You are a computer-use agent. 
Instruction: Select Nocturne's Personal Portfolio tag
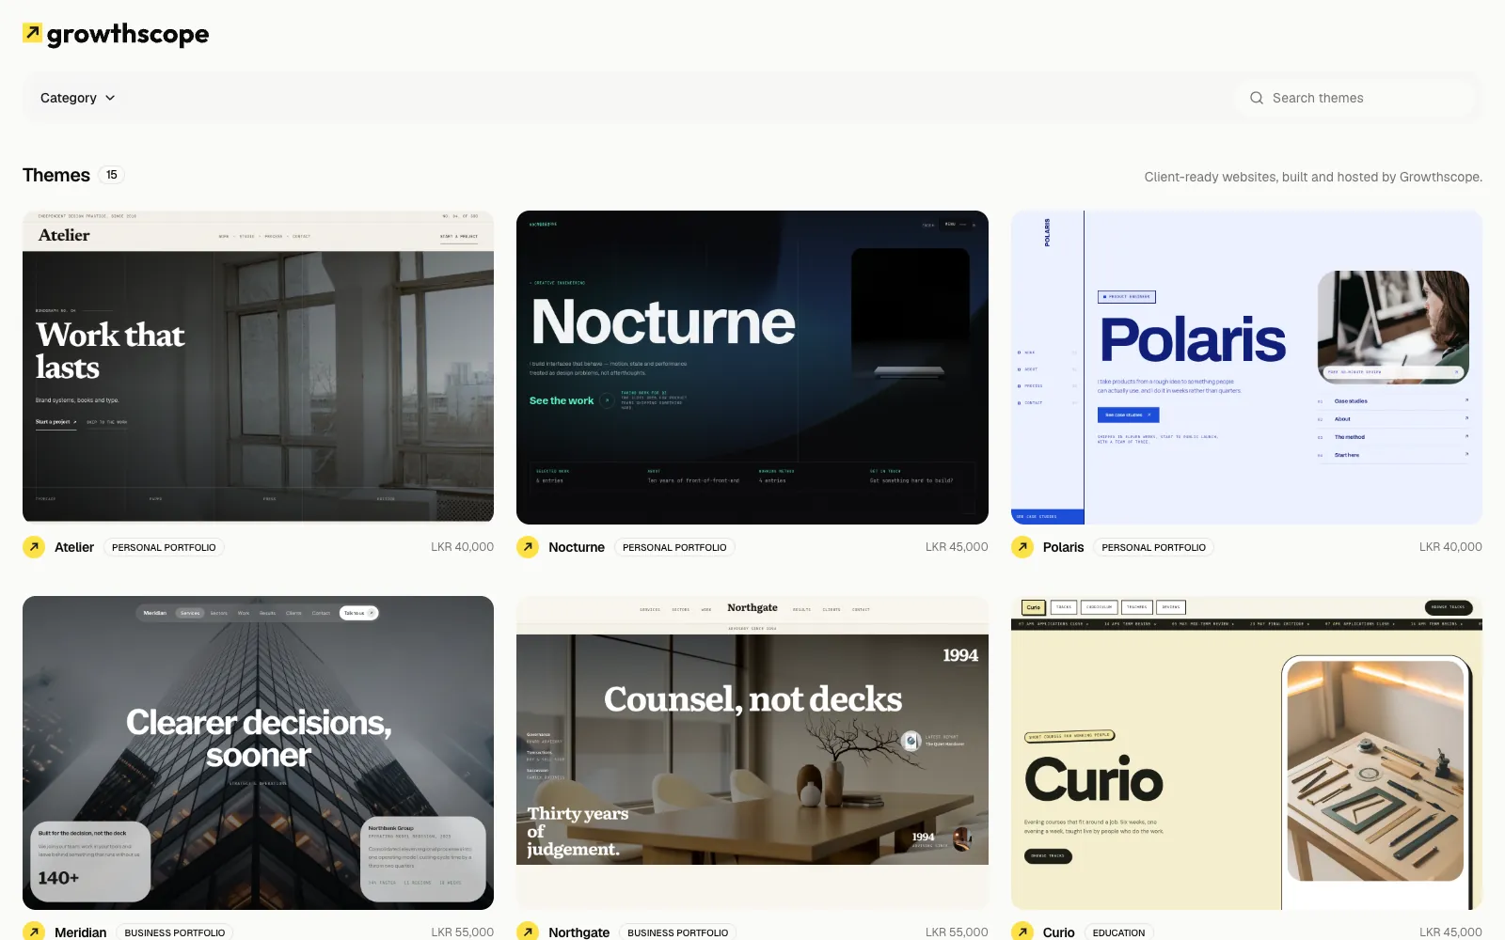(x=674, y=547)
